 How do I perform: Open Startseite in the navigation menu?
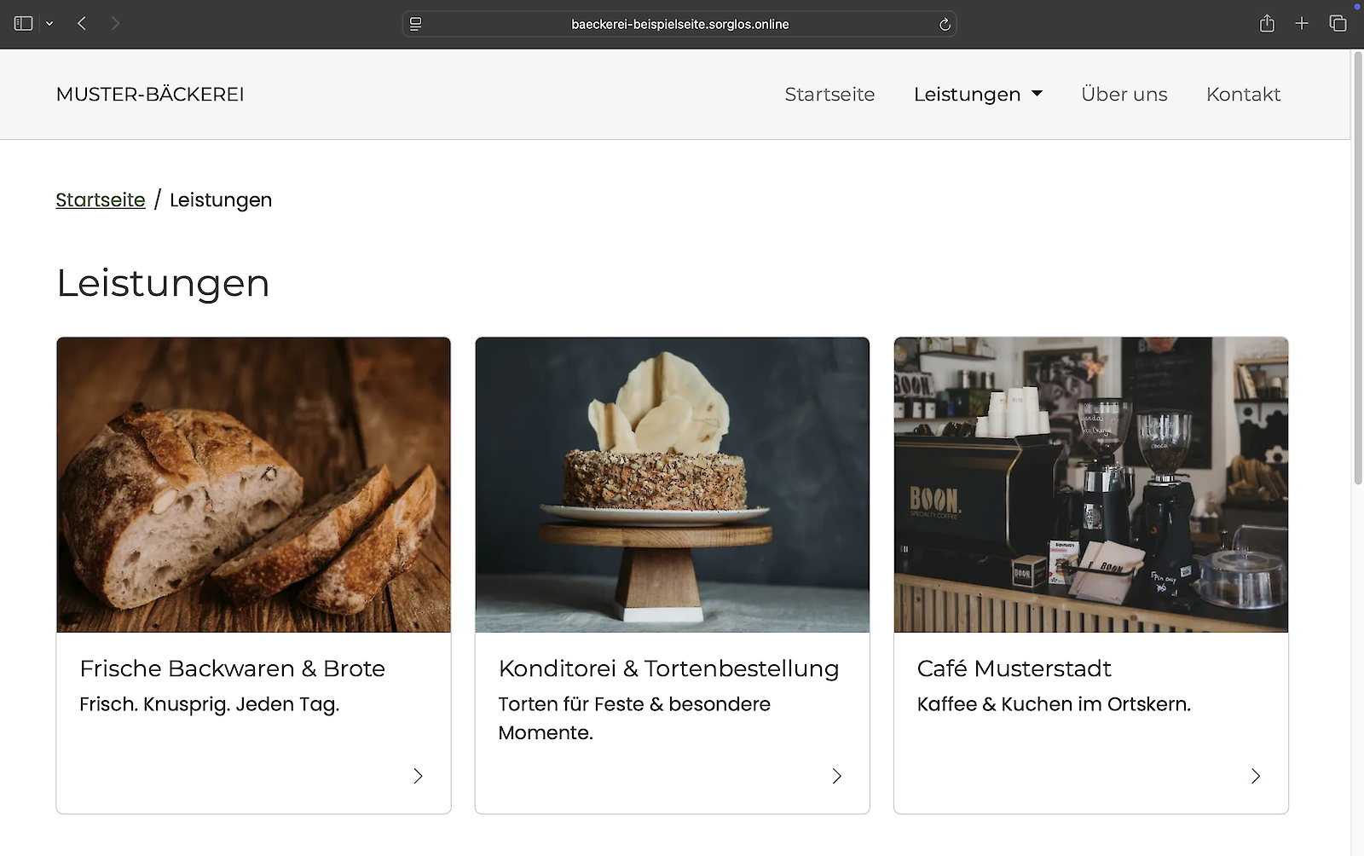(829, 95)
